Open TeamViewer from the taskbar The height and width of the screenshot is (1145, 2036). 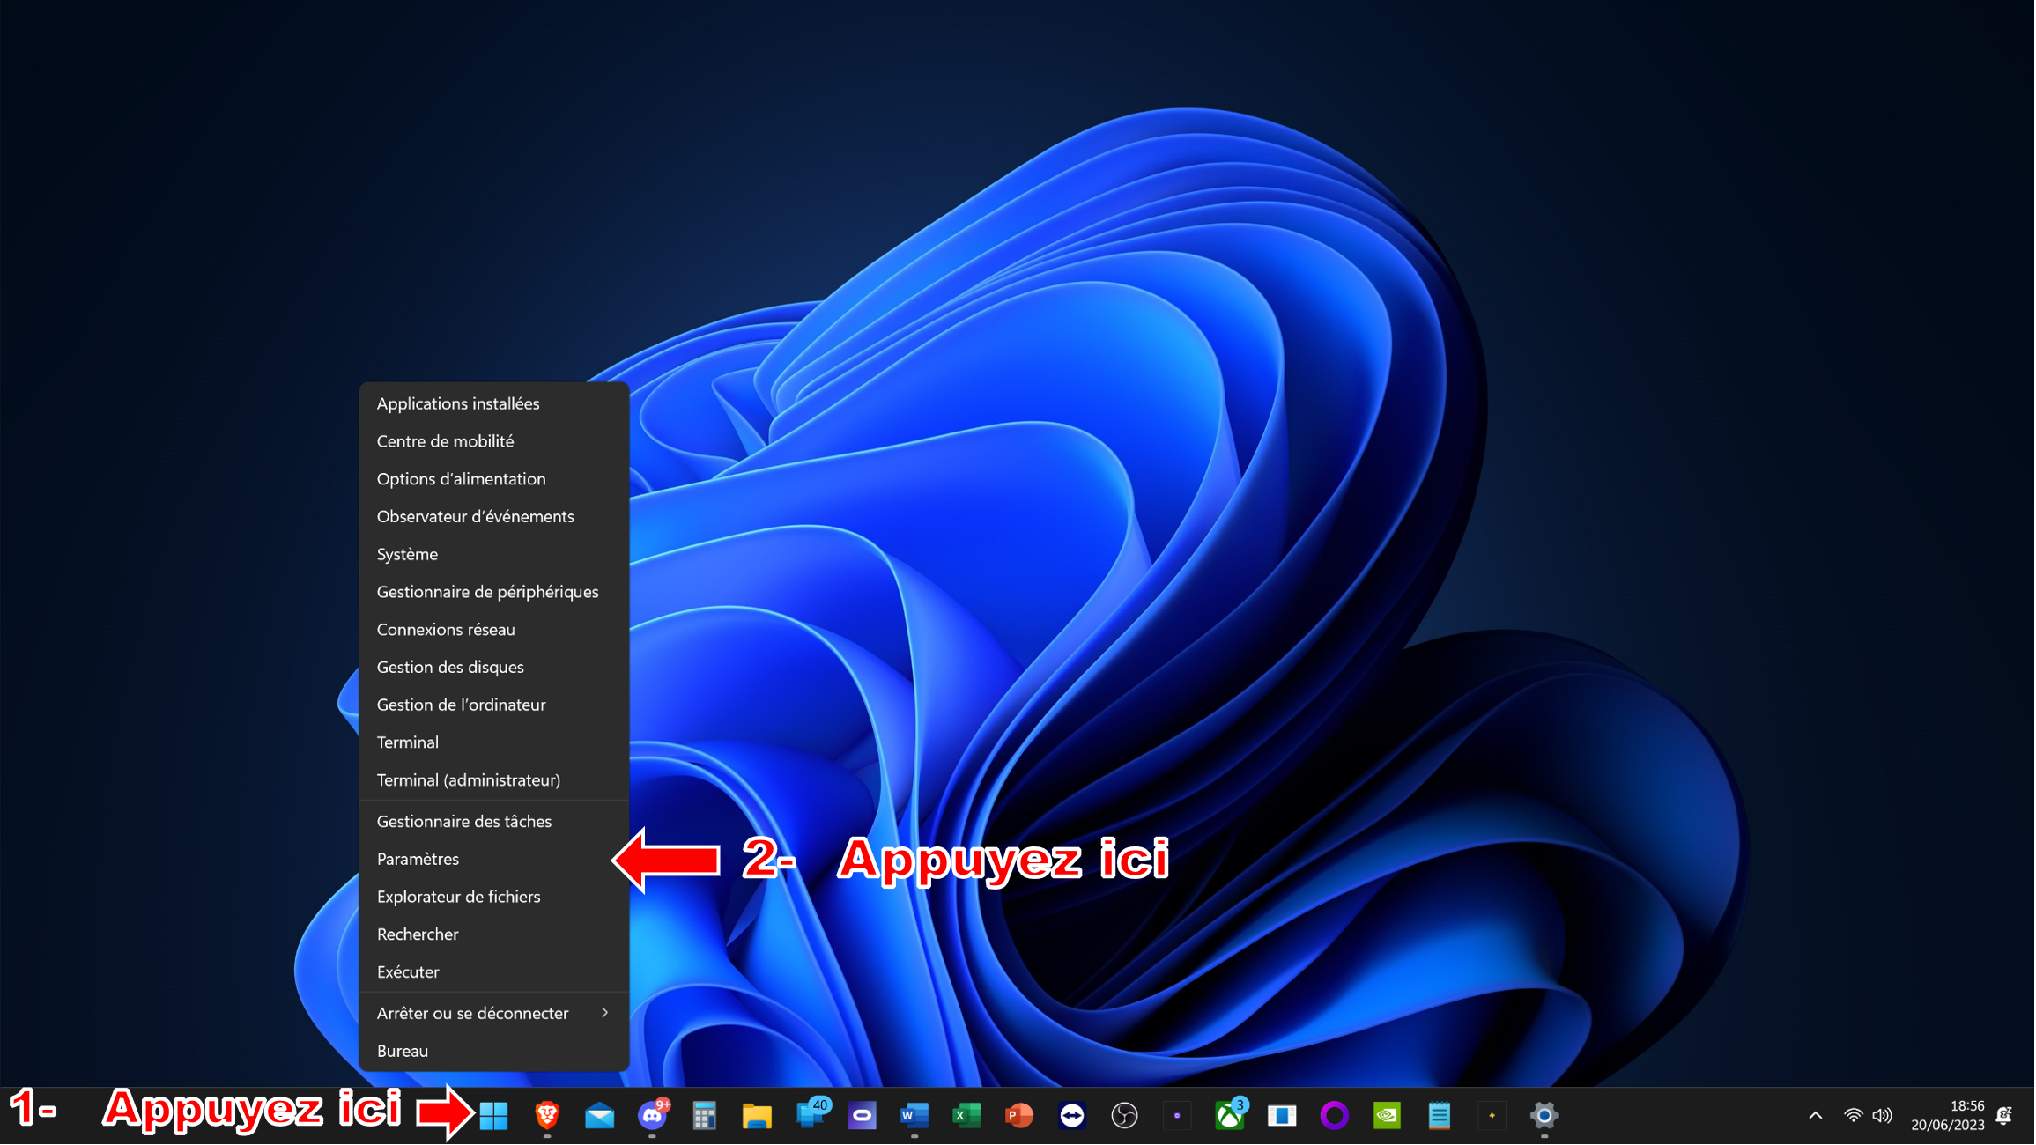[x=1073, y=1116]
